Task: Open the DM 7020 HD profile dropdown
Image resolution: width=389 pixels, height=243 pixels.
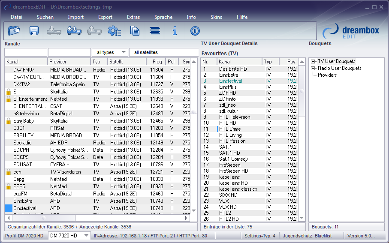Action: [x=69, y=236]
